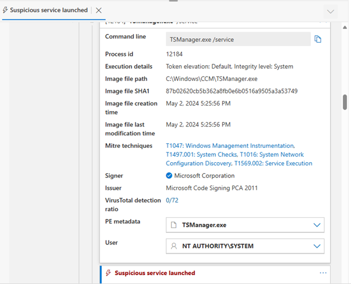Open more options ellipsis on the alert row
The height and width of the screenshot is (284, 351).
pyautogui.click(x=323, y=273)
